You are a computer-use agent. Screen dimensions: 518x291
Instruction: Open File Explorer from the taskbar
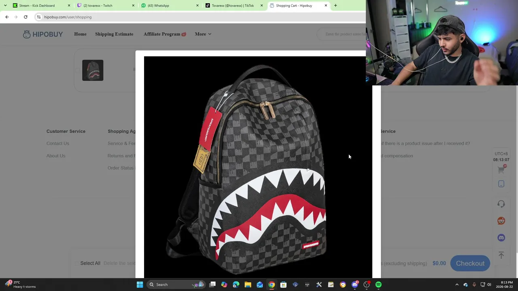(248, 285)
